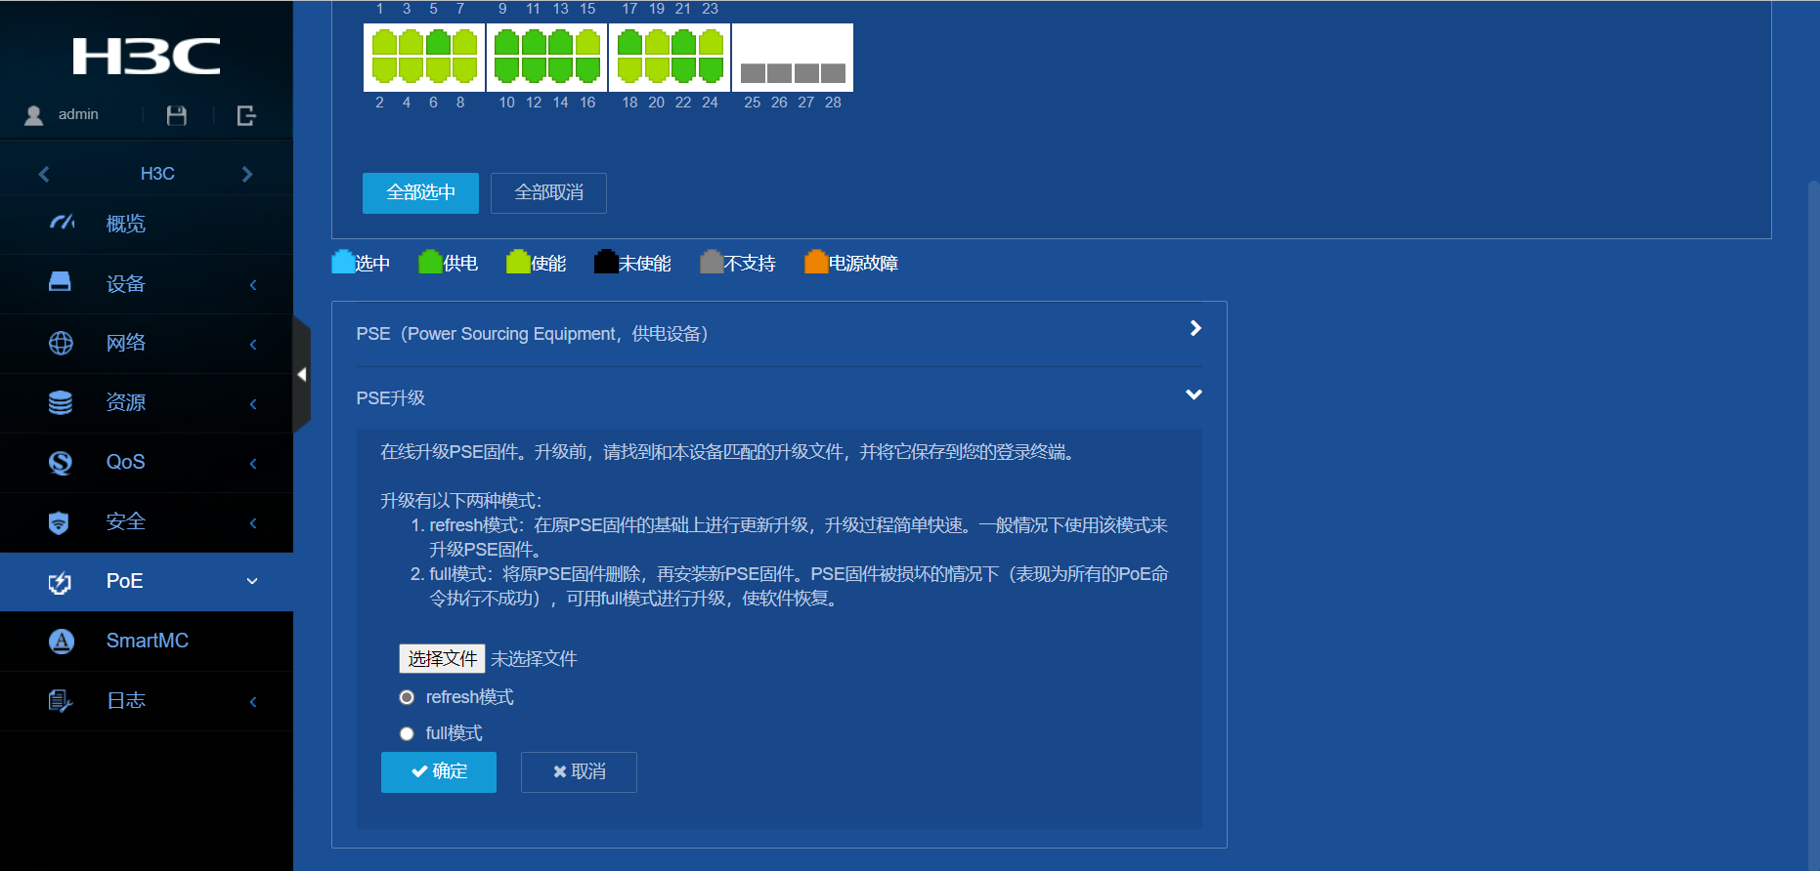Select port 15 on the device panel
The image size is (1820, 871).
click(587, 42)
